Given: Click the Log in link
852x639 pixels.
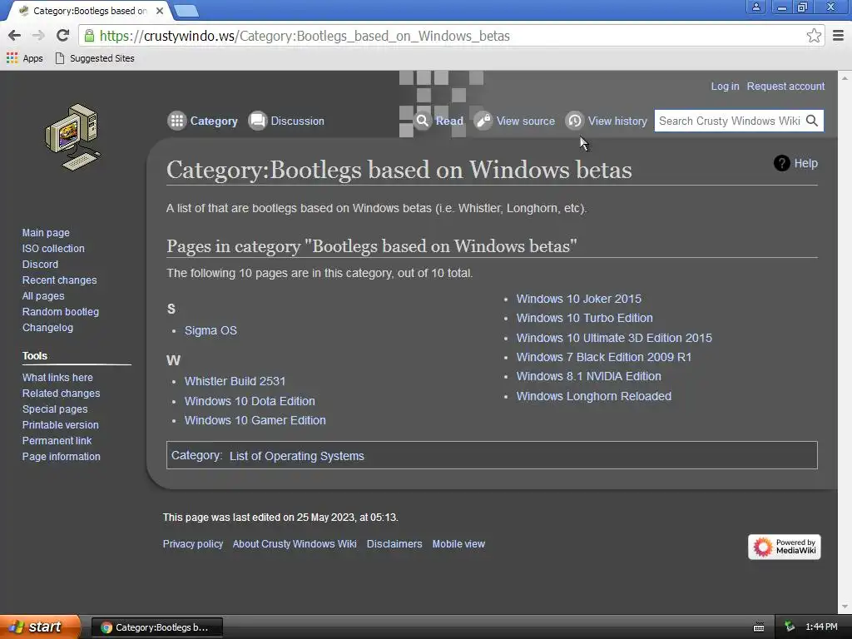Looking at the screenshot, I should pos(725,86).
